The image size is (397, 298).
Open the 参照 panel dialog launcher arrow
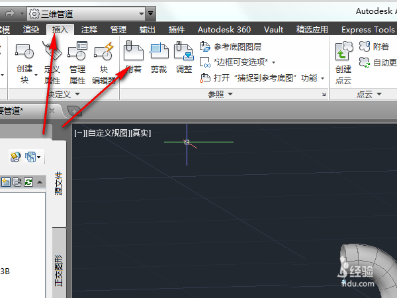pyautogui.click(x=324, y=95)
